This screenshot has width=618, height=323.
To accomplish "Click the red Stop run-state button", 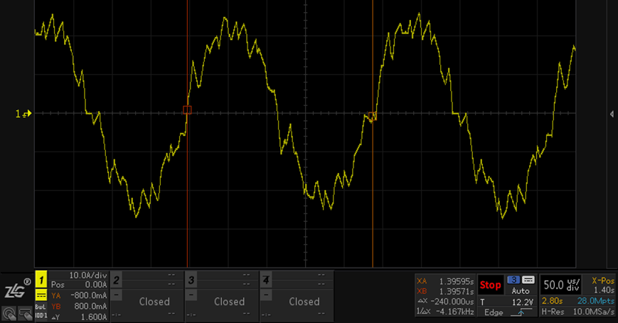I will [490, 285].
